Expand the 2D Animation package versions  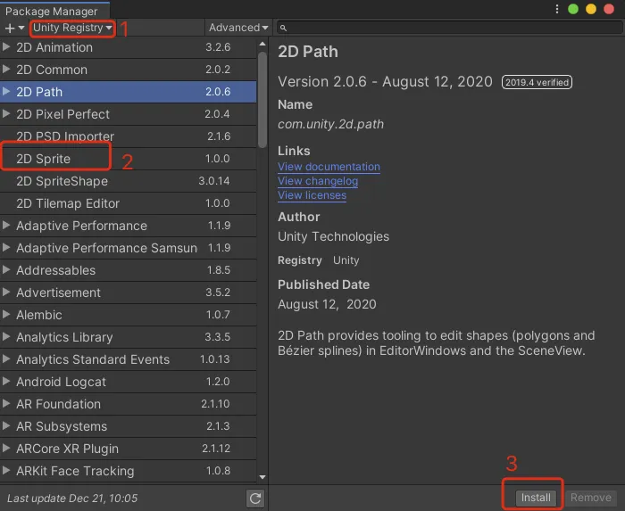click(x=6, y=47)
